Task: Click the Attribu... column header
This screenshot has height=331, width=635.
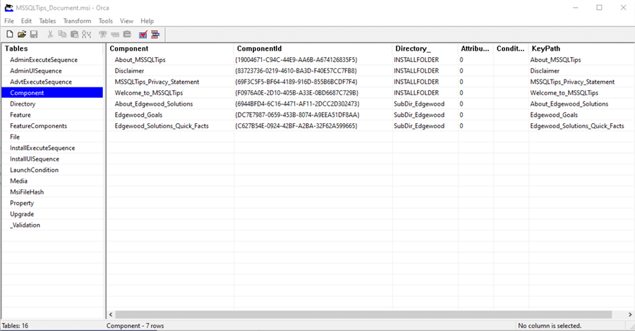Action: [x=476, y=49]
